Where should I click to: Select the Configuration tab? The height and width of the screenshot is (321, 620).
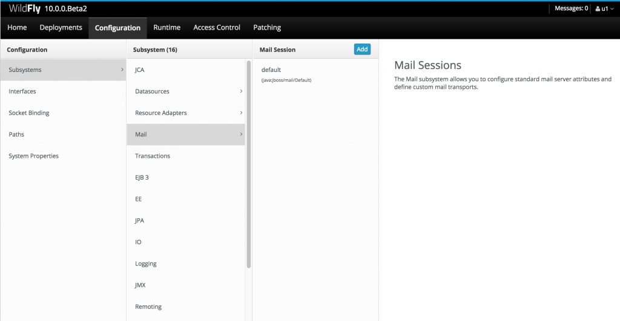(117, 28)
